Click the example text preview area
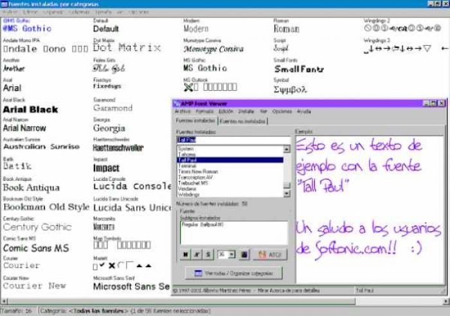 click(370, 210)
